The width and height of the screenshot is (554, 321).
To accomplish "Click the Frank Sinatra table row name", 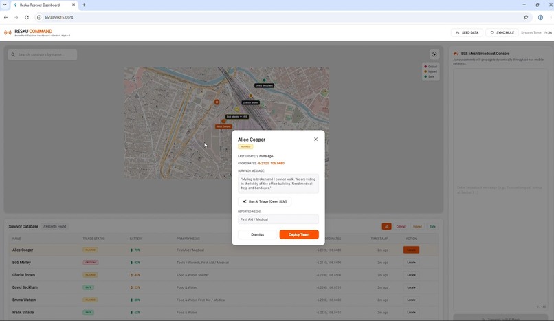I will [x=23, y=312].
